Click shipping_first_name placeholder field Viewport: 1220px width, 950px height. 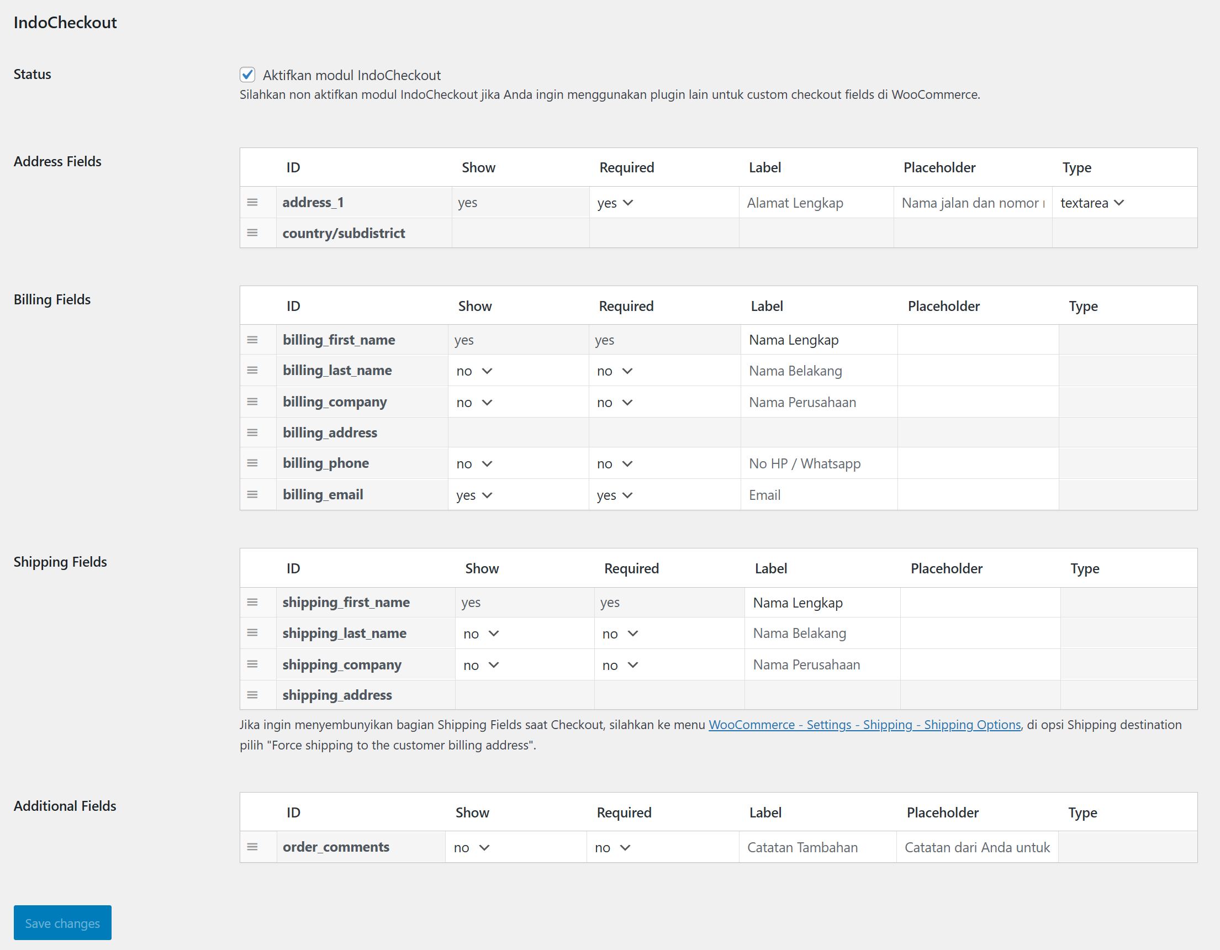point(980,603)
